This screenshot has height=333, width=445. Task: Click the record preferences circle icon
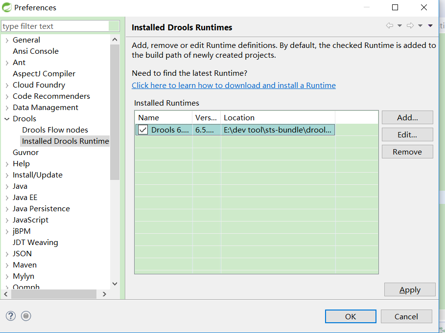[x=26, y=316]
